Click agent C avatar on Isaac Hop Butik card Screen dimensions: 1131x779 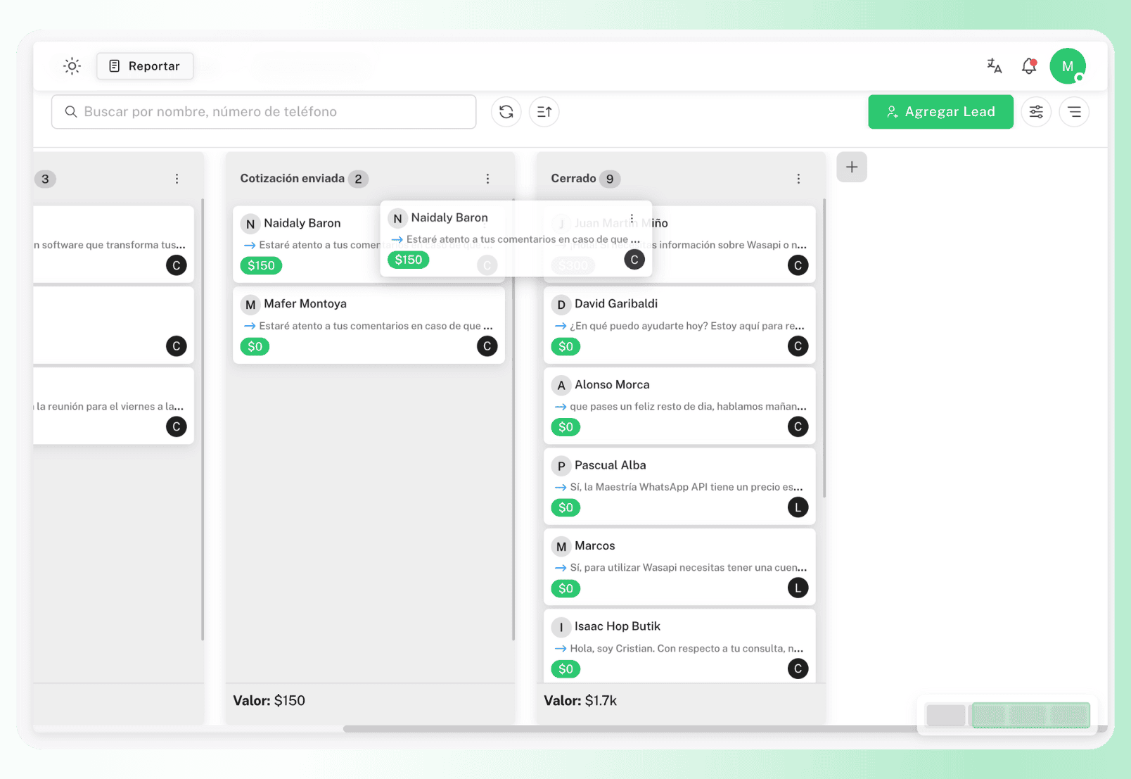(798, 669)
